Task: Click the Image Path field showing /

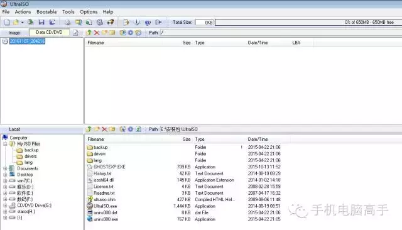Action: tap(281, 33)
